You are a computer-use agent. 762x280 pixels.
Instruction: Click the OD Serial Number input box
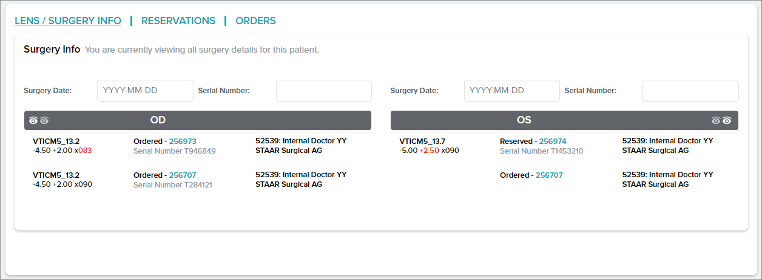(x=323, y=91)
